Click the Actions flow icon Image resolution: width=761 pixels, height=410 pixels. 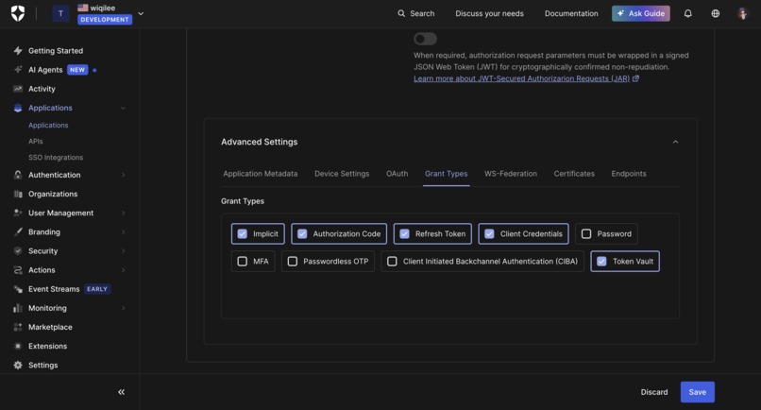click(x=18, y=270)
